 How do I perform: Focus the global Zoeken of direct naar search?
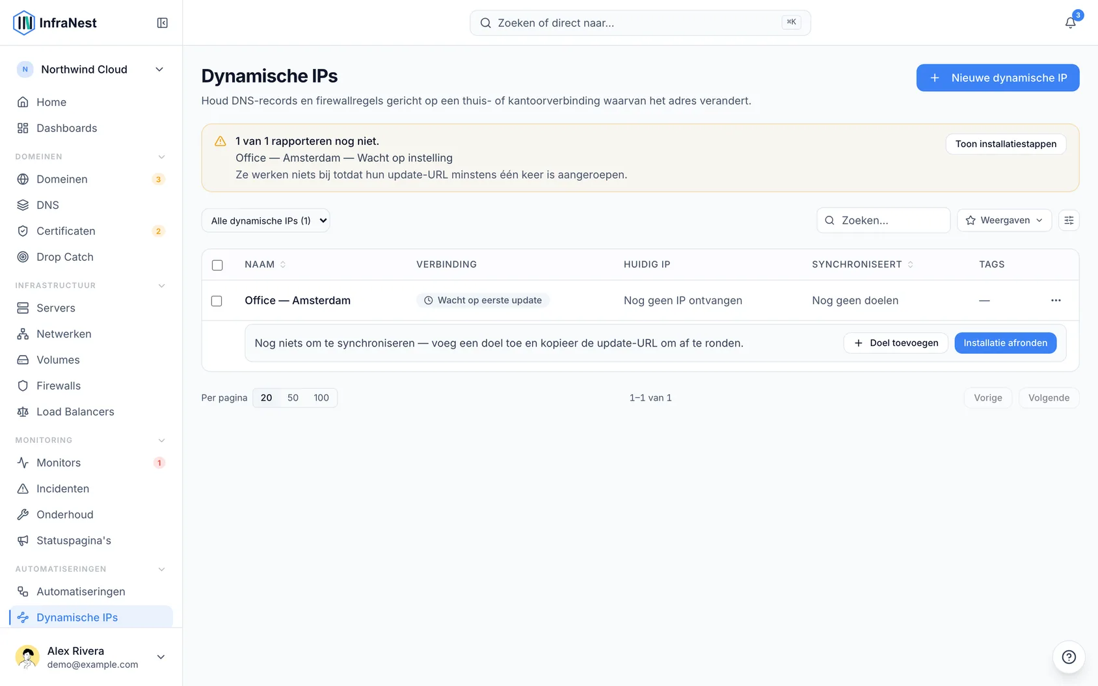[x=640, y=23]
